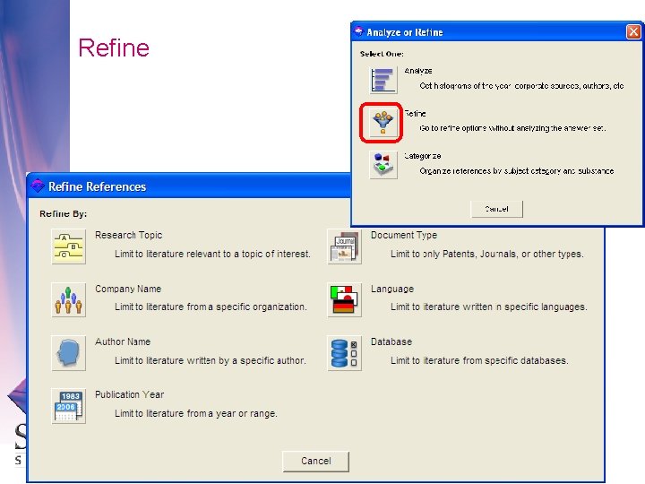Close the Analyze or Refine window
The height and width of the screenshot is (484, 645).
coord(633,31)
